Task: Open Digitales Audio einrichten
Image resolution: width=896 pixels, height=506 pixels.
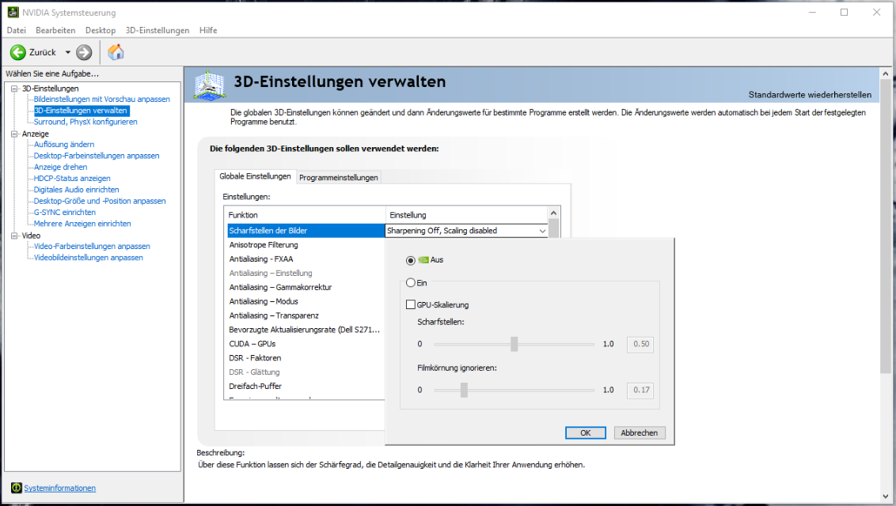Action: (x=76, y=190)
